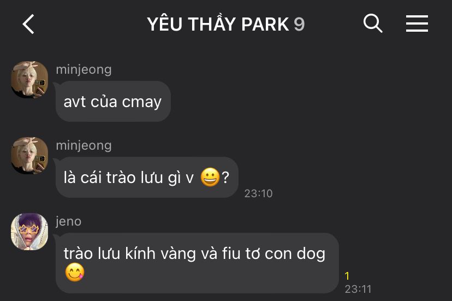Tap the 23:11 timestamp
The image size is (452, 301).
point(358,289)
